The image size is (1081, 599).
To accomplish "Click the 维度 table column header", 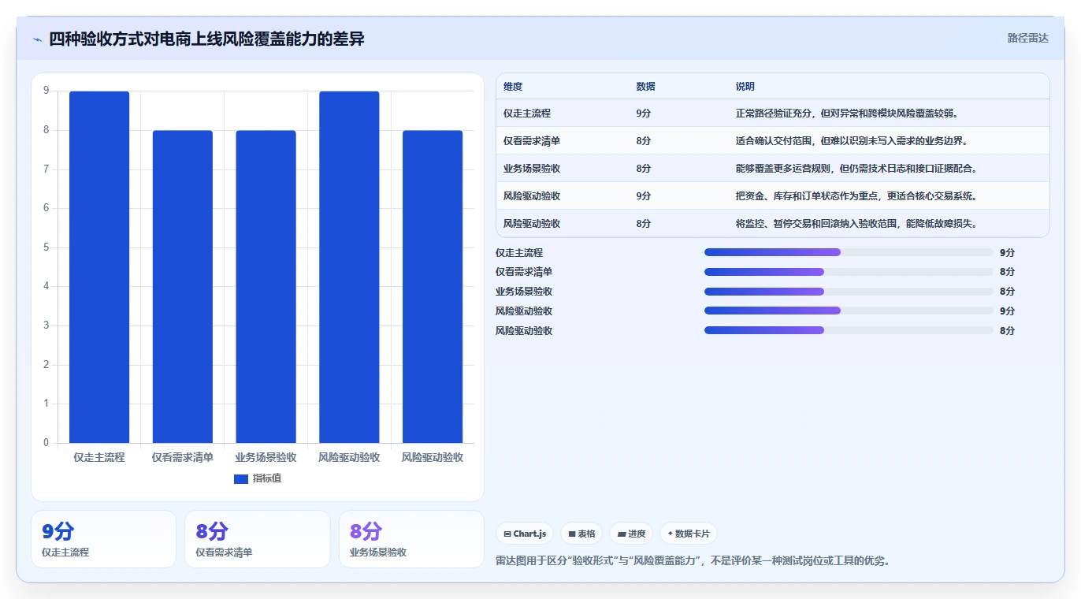I will 513,87.
